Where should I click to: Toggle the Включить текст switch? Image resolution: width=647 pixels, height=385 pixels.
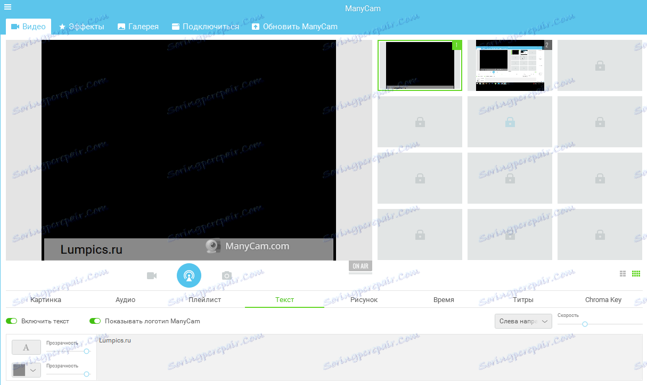tap(12, 321)
